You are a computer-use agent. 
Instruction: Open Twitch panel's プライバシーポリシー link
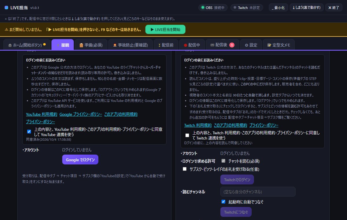click(264, 125)
